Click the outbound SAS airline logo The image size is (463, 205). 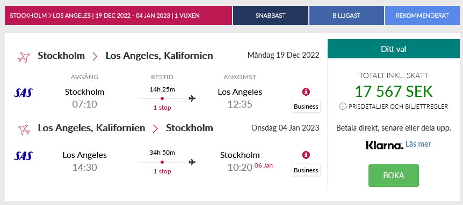pyautogui.click(x=23, y=93)
